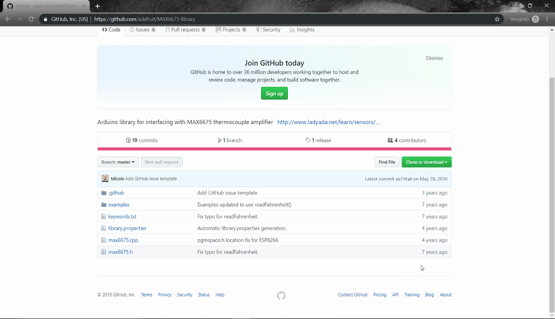Open the examples folder

click(x=119, y=204)
